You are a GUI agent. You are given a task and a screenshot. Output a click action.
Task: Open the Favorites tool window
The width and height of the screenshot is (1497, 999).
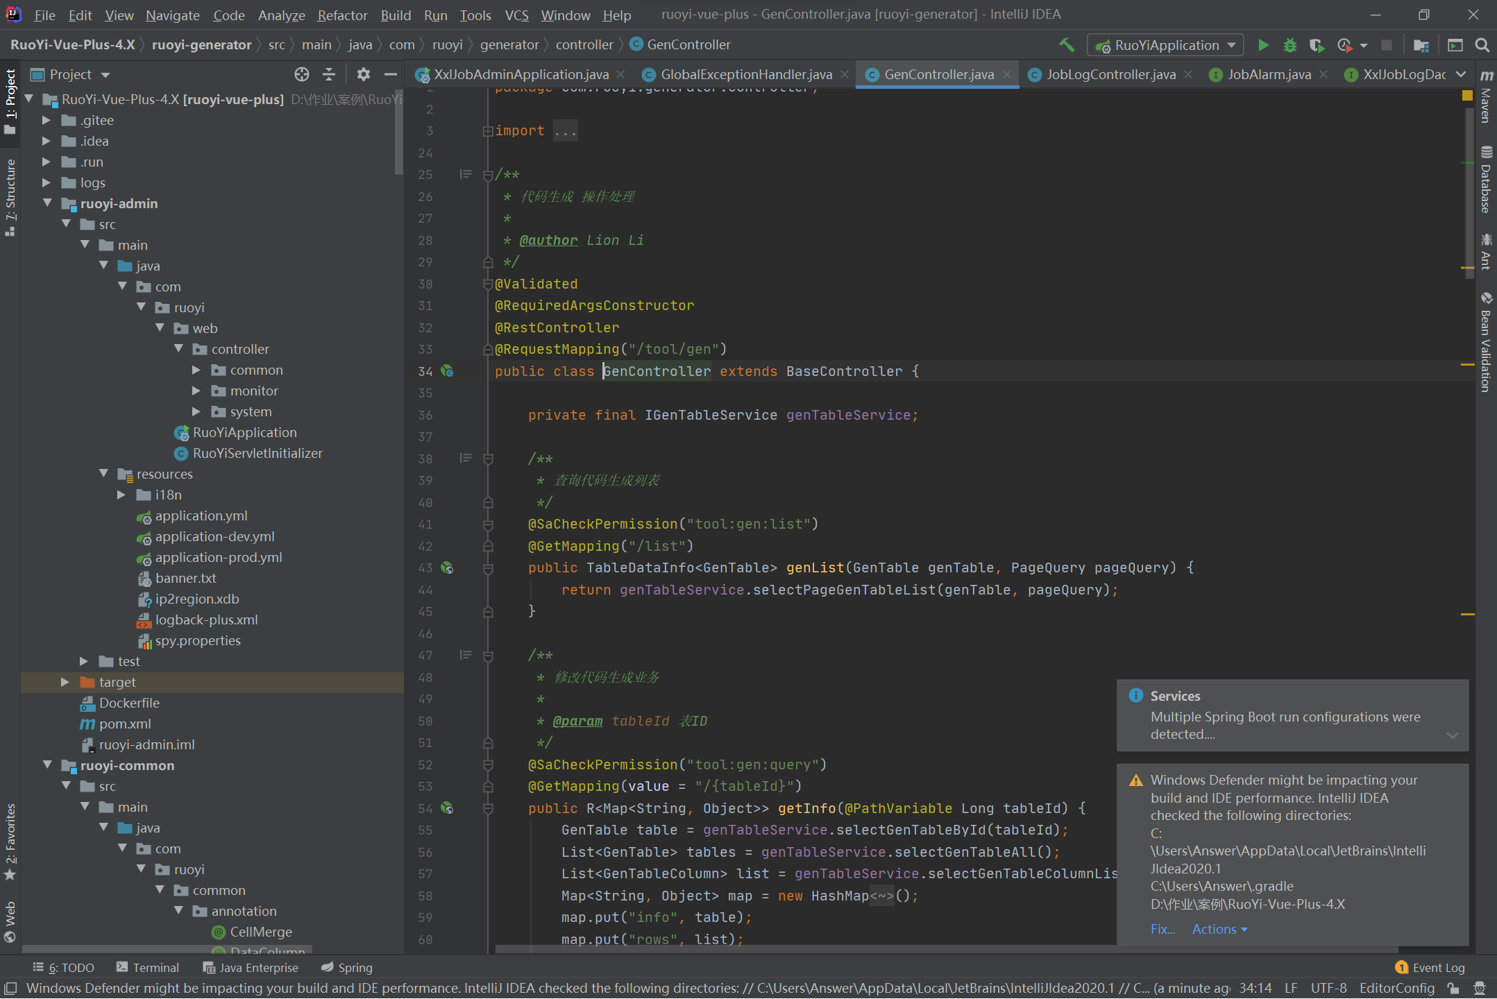tap(10, 841)
